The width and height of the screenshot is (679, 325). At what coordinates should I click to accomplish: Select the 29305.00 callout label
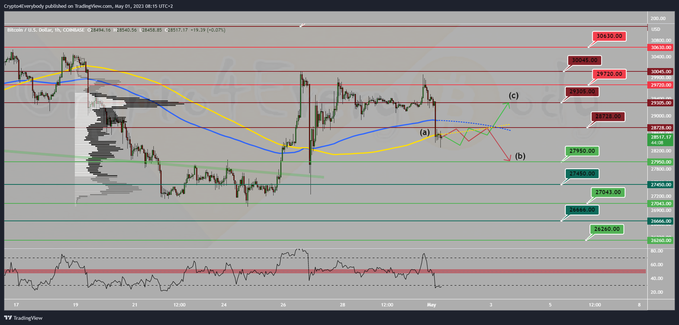click(x=582, y=91)
